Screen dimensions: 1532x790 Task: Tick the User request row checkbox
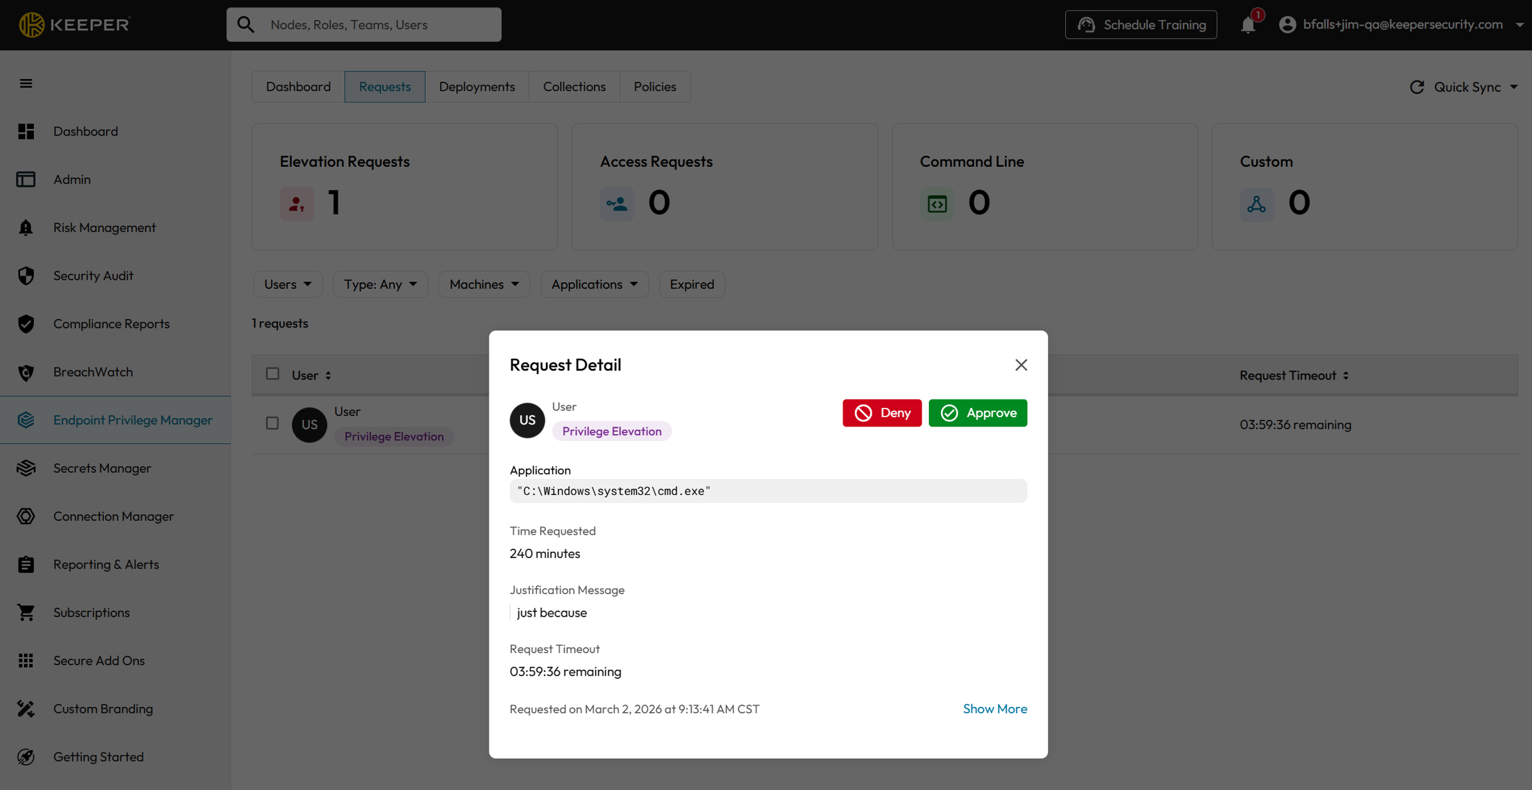[x=273, y=423]
